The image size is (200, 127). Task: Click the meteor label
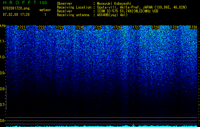point(45,10)
